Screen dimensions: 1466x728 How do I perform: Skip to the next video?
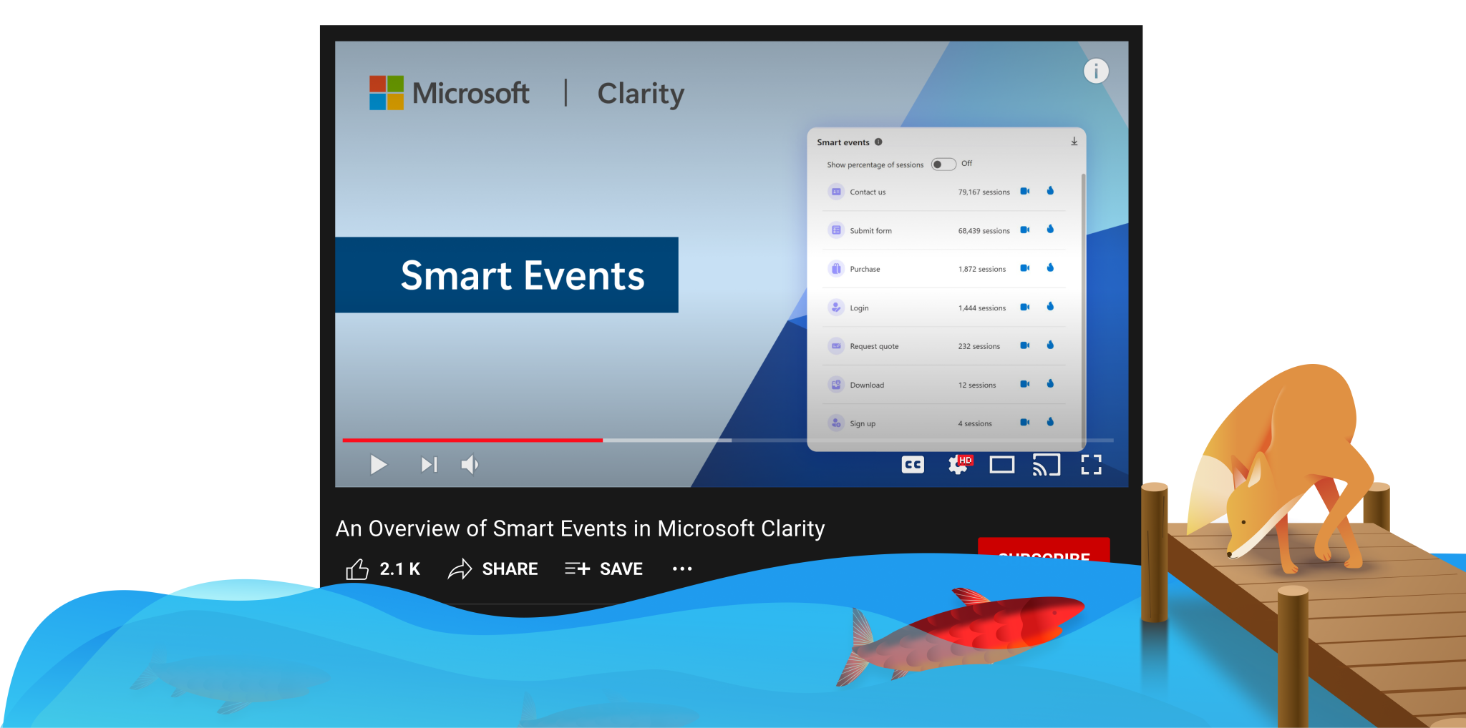pyautogui.click(x=429, y=465)
